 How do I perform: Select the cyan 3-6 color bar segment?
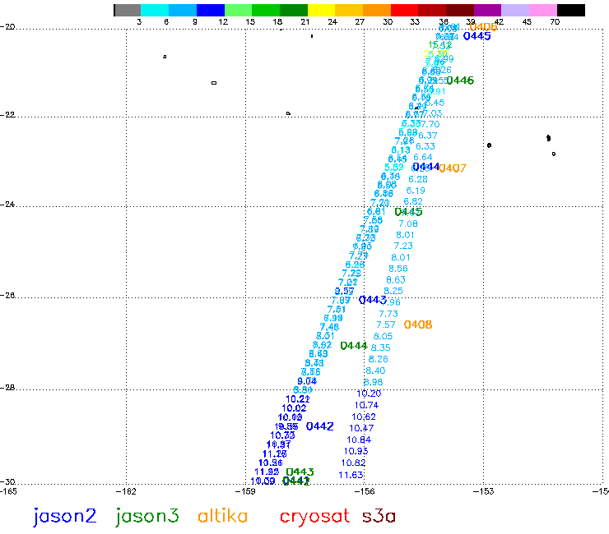[x=155, y=10]
